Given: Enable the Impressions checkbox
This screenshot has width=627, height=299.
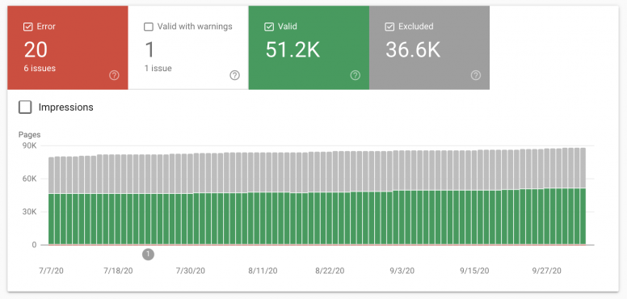Looking at the screenshot, I should (25, 107).
